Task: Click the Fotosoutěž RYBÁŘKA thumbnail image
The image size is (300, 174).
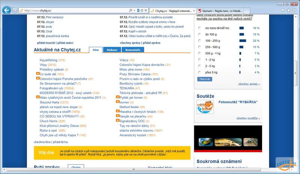Action: 205,107
